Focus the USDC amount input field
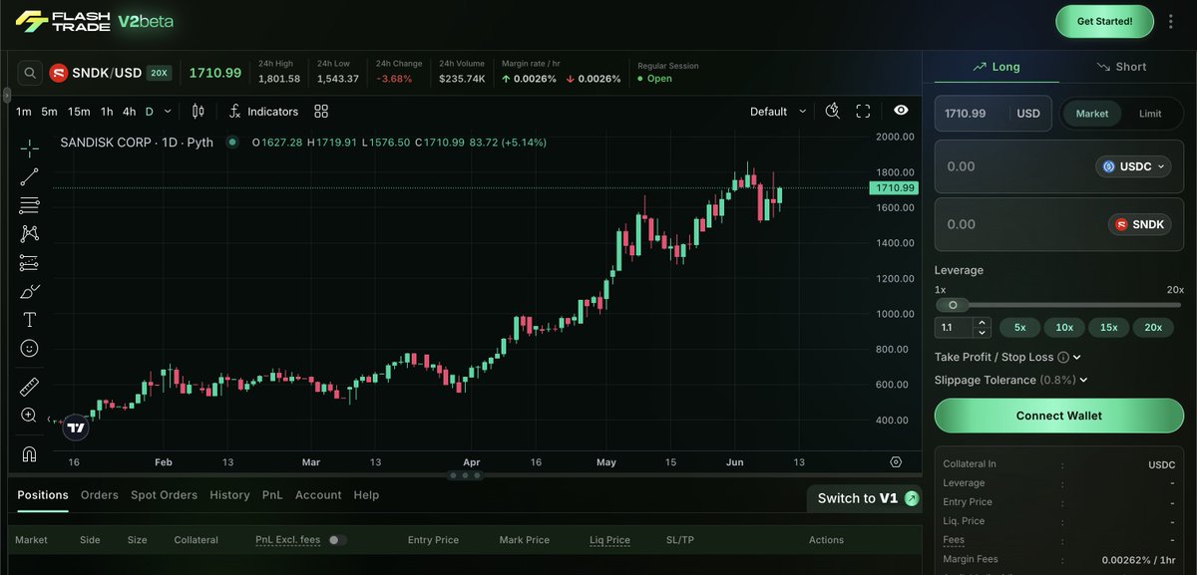1197x575 pixels. pyautogui.click(x=1058, y=166)
